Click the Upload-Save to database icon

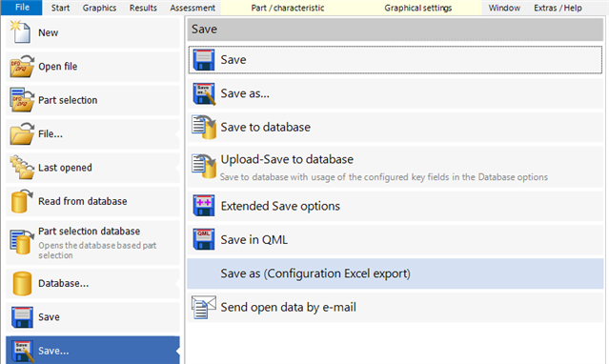(204, 166)
